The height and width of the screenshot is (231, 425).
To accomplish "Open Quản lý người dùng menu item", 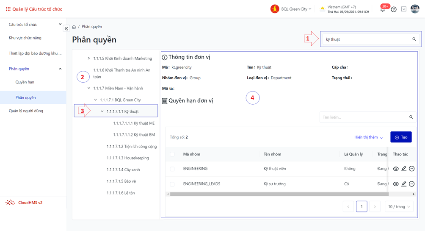I will pyautogui.click(x=26, y=111).
